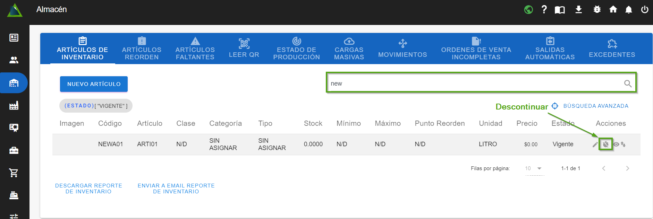
Task: Open the shopping cart sidebar module
Action: click(x=14, y=173)
